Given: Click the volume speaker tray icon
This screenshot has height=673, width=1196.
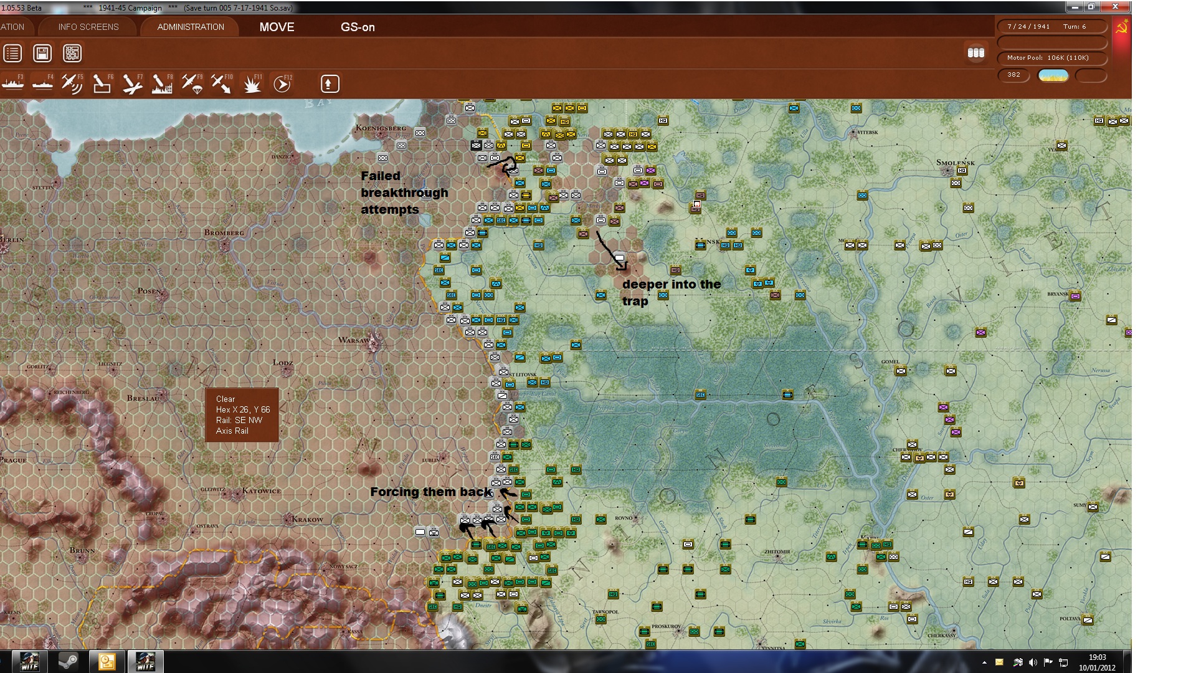Looking at the screenshot, I should point(1033,662).
